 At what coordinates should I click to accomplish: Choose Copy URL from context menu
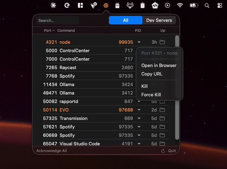point(152,74)
